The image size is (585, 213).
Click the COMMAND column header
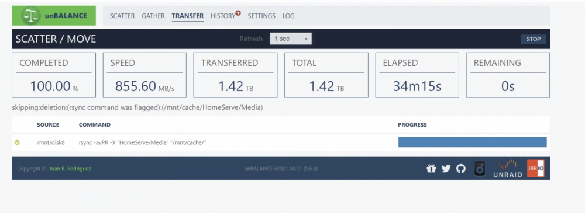pyautogui.click(x=94, y=125)
